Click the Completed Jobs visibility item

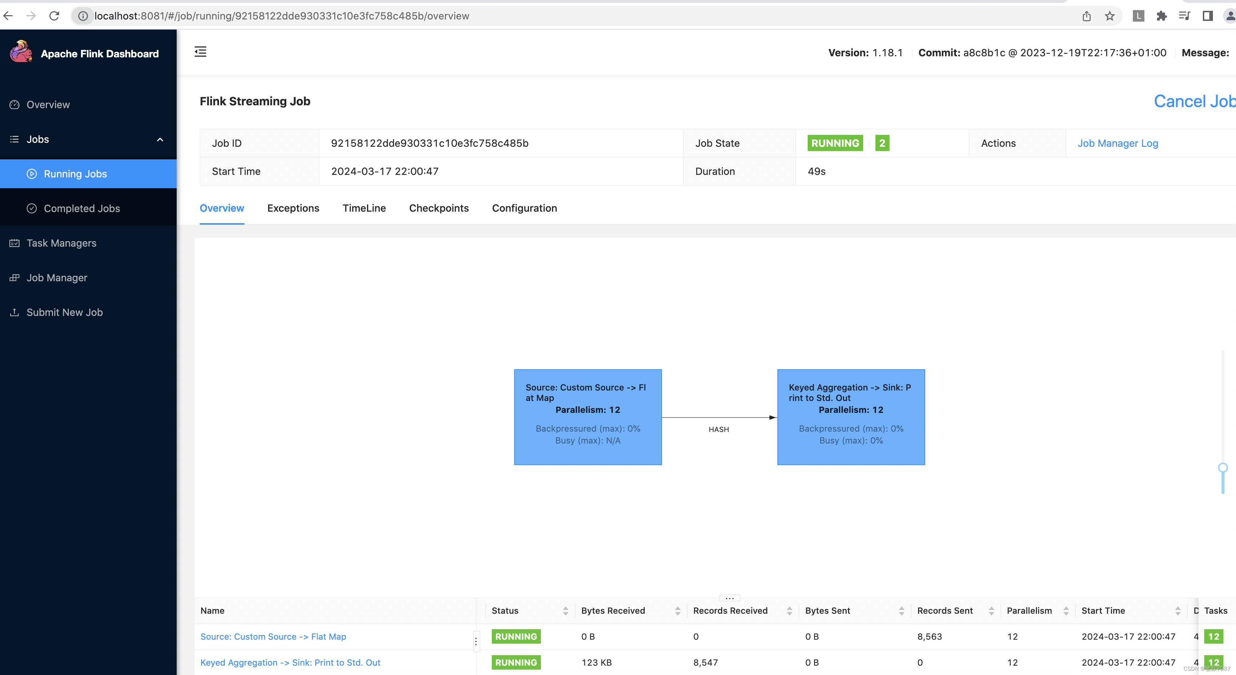pyautogui.click(x=81, y=208)
